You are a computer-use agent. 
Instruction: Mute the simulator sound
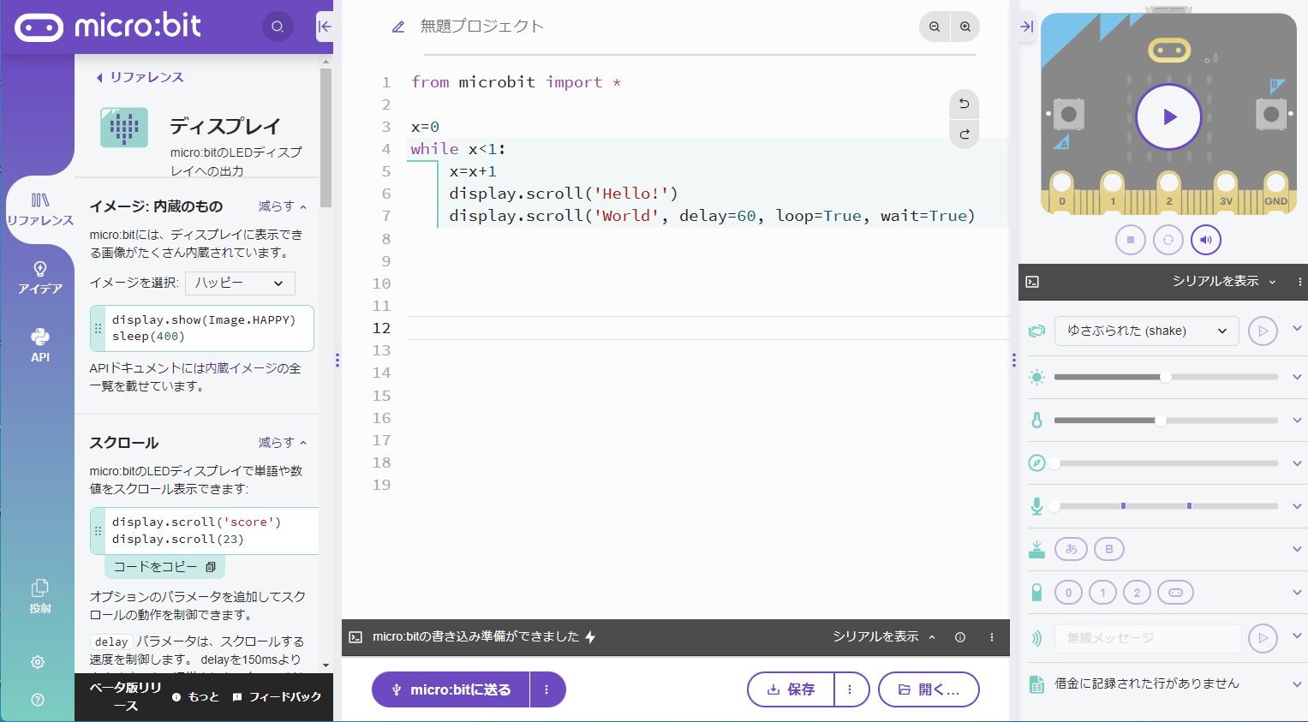point(1206,240)
